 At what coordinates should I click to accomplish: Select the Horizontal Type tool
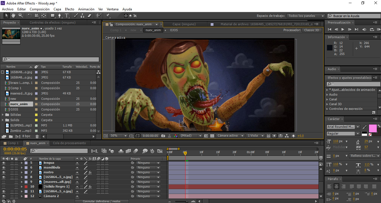tap(67, 15)
